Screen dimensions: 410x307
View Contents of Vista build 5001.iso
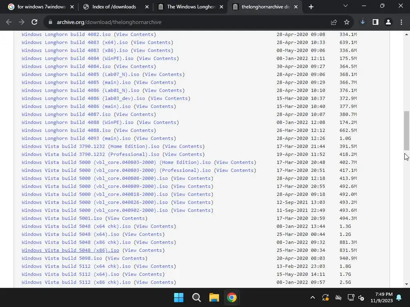pos(126,218)
